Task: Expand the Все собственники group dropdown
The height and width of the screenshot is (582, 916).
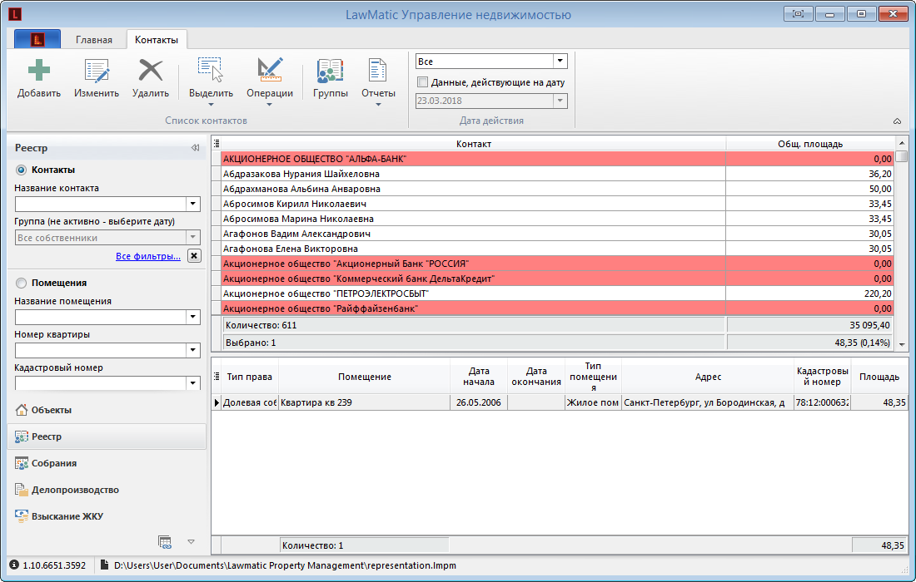Action: [x=193, y=237]
